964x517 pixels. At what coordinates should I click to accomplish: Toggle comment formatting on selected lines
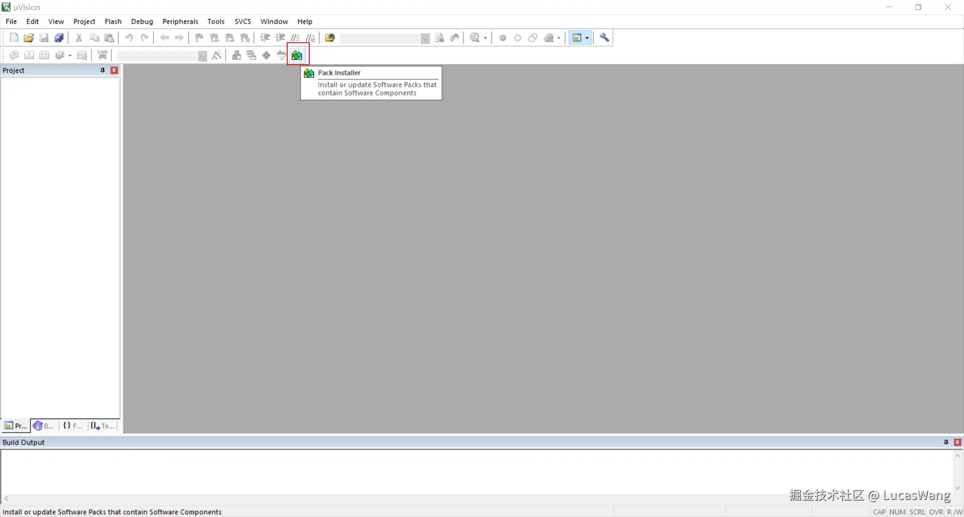click(x=295, y=38)
